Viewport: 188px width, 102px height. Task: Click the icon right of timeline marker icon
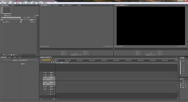[x=54, y=62]
